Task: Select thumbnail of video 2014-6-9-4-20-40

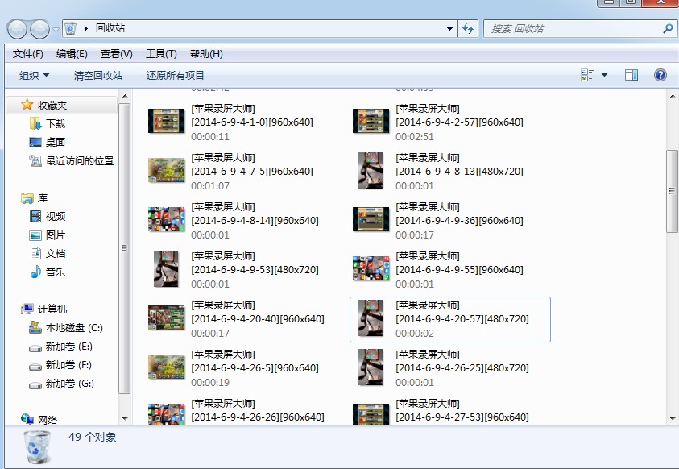Action: (166, 318)
